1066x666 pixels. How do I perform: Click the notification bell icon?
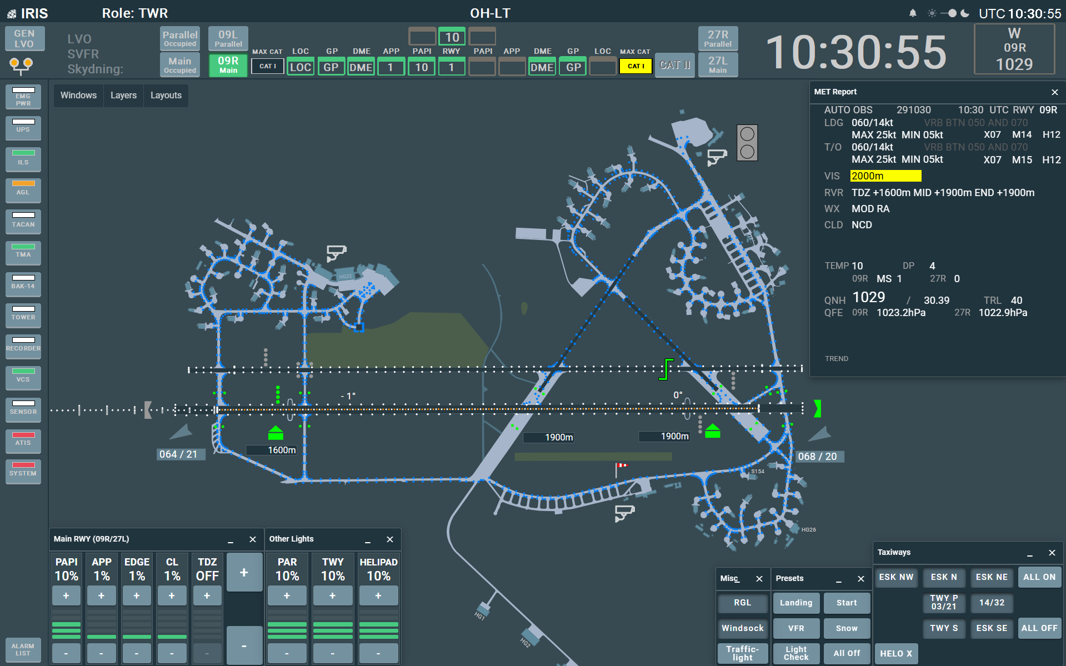pos(913,13)
